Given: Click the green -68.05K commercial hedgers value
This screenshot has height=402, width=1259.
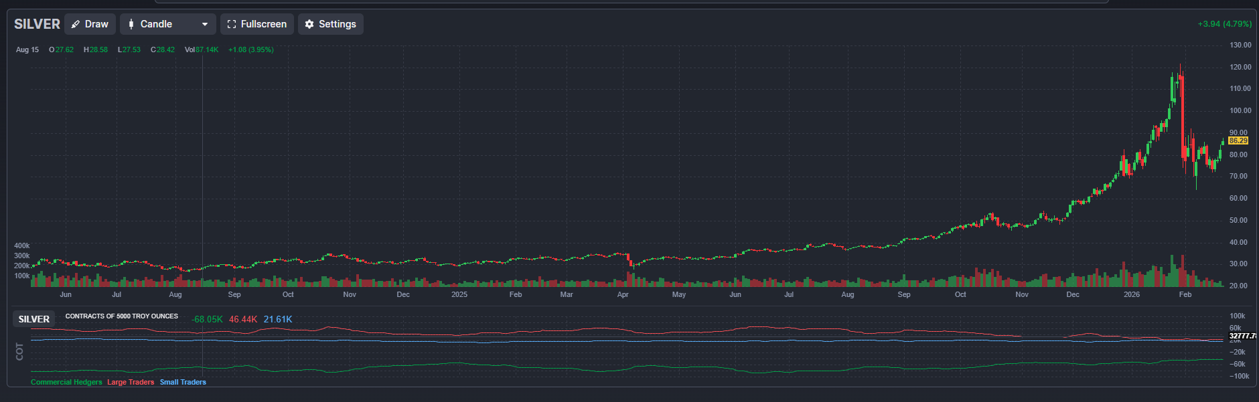Looking at the screenshot, I should tap(207, 319).
